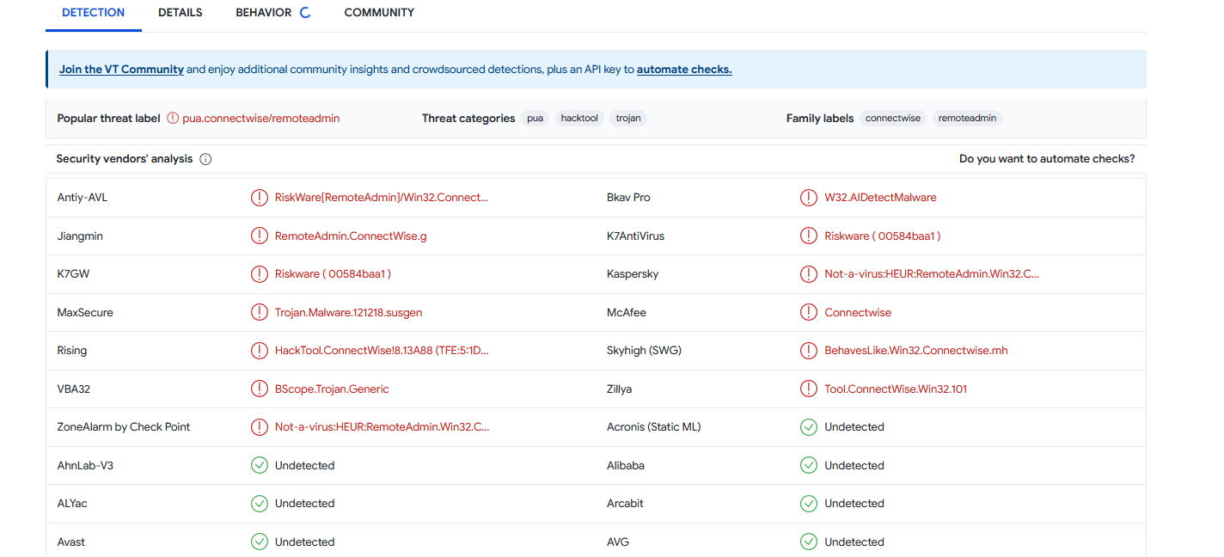Viewport: 1224px width, 557px height.
Task: Open the BEHAVIOR tab
Action: click(264, 13)
